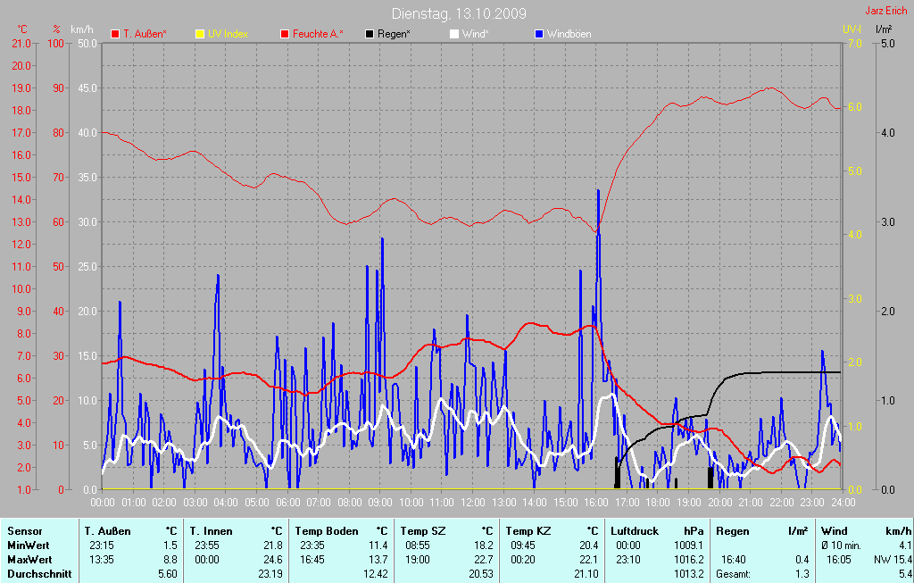Click the chart title Dienstag, 13.10.2009
This screenshot has height=583, width=914.
pyautogui.click(x=459, y=13)
